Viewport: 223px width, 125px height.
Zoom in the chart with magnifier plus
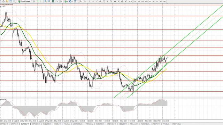(x=46, y=1)
